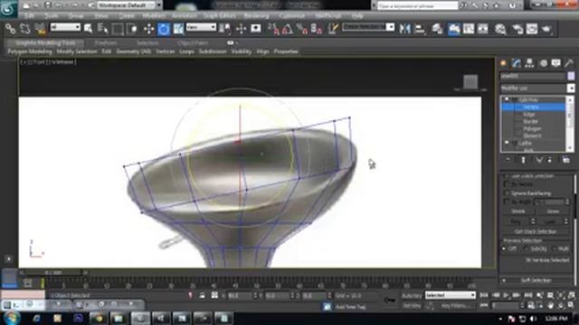The image size is (579, 325).
Task: Select the Off preview selection radio
Action: coord(504,249)
